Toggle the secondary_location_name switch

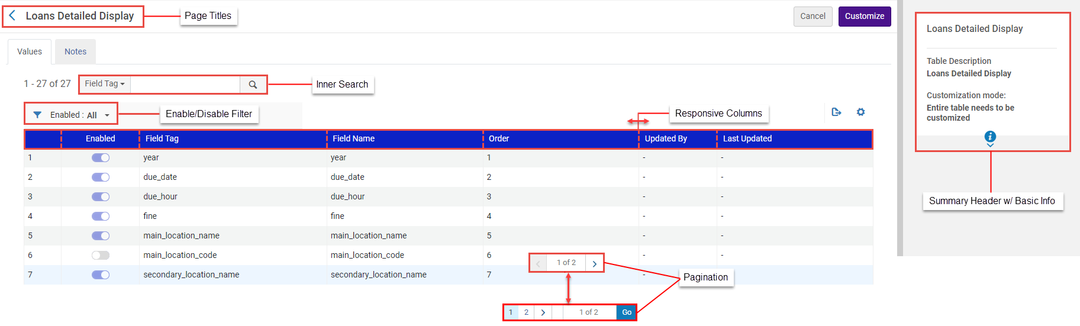point(101,275)
